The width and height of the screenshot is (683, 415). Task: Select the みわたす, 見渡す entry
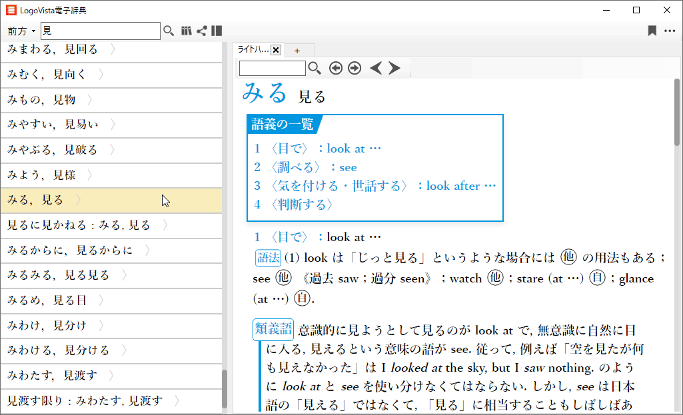coord(111,376)
